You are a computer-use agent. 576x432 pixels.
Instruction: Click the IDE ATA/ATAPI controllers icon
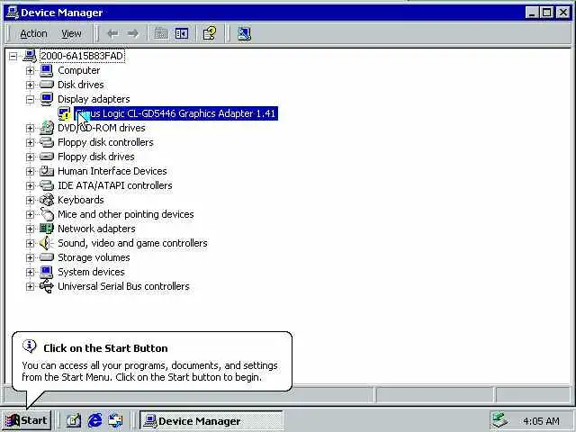pyautogui.click(x=47, y=185)
